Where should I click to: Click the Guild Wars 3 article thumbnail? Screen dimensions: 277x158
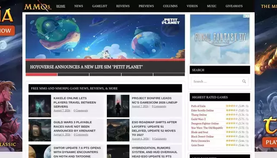point(40,130)
